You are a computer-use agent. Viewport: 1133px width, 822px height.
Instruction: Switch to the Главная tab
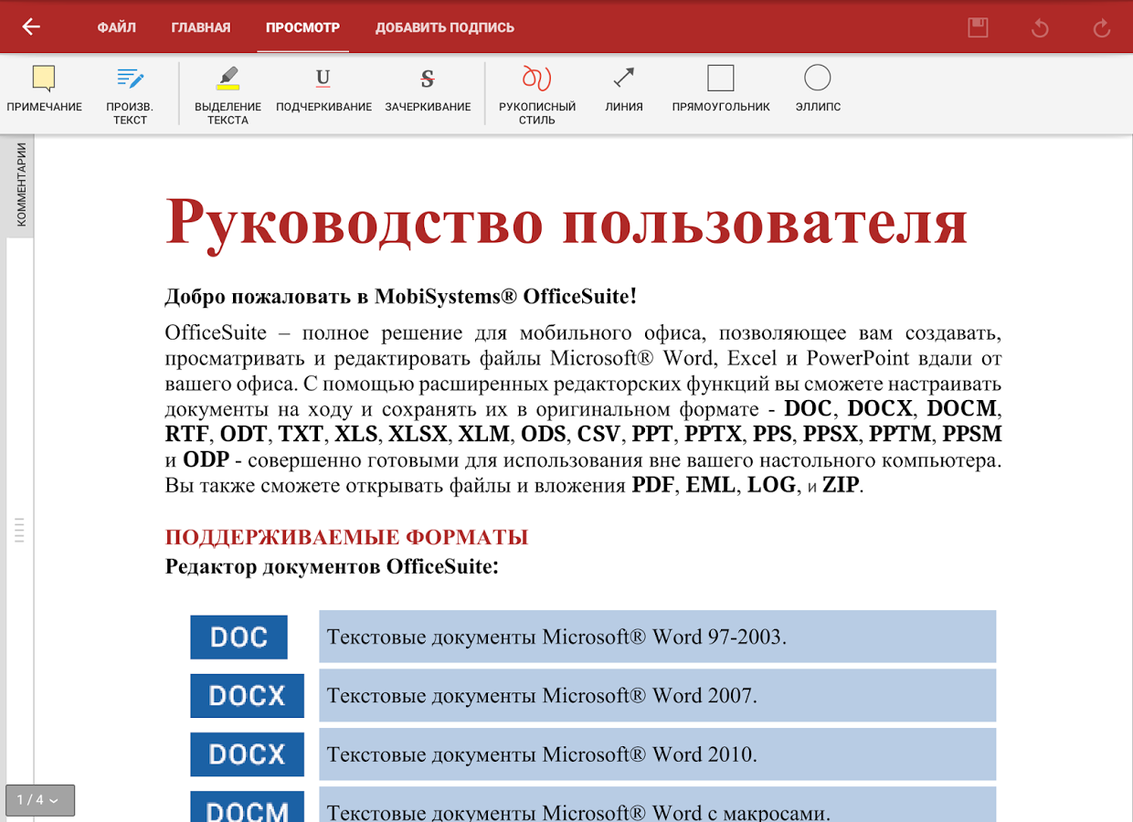200,27
